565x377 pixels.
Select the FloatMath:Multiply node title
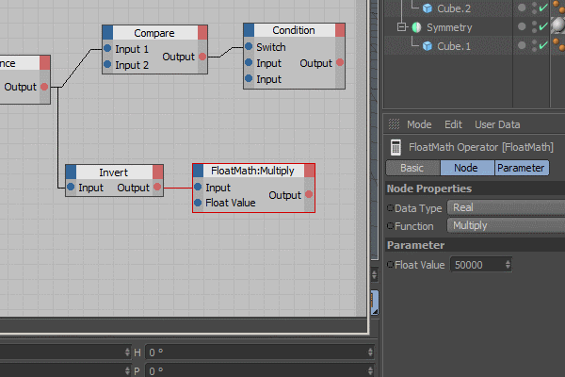252,171
